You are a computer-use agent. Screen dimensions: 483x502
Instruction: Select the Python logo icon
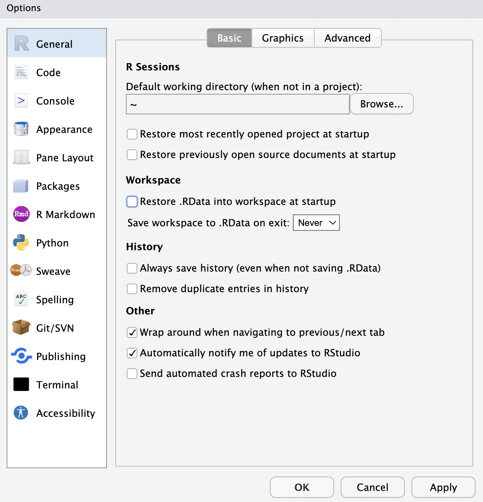21,243
